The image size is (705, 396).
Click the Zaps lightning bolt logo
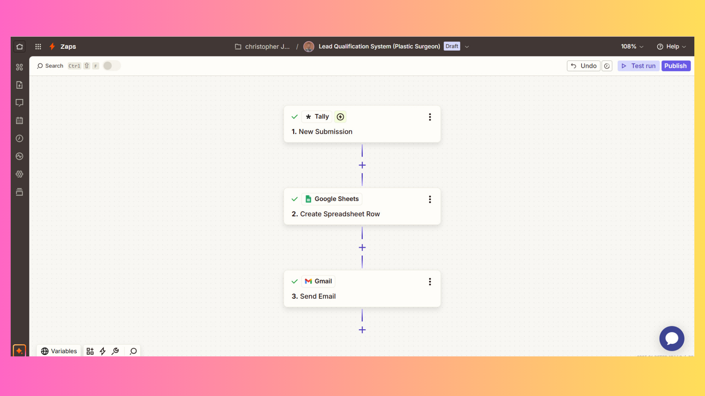coord(52,46)
